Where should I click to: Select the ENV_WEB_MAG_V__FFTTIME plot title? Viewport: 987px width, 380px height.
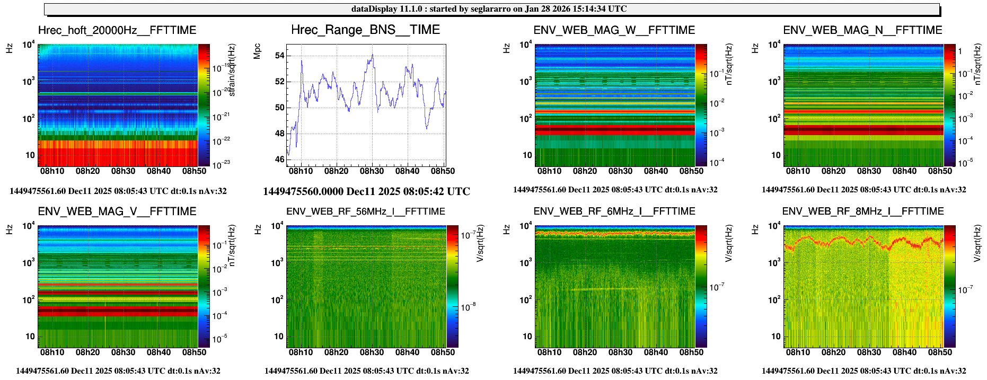(x=117, y=211)
